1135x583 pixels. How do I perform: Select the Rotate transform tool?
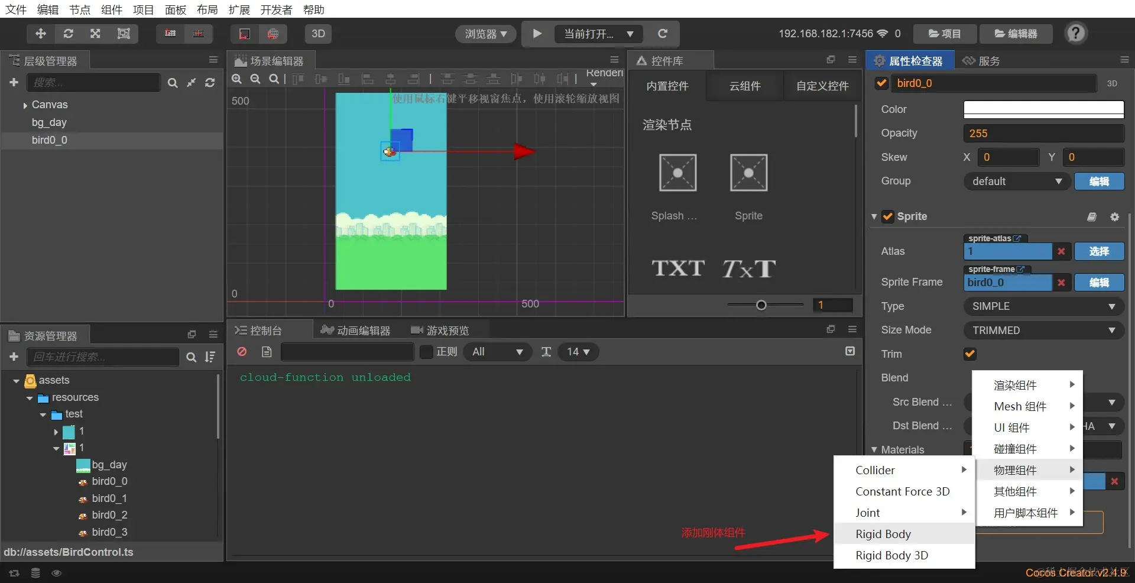point(69,34)
